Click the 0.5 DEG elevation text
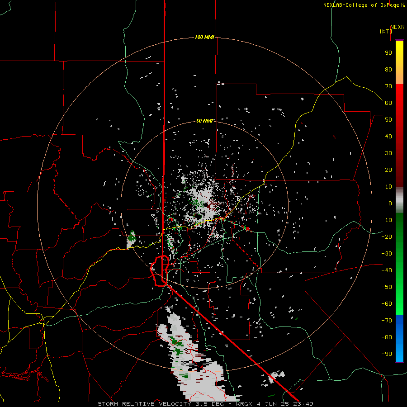407x407 pixels. click(210, 404)
